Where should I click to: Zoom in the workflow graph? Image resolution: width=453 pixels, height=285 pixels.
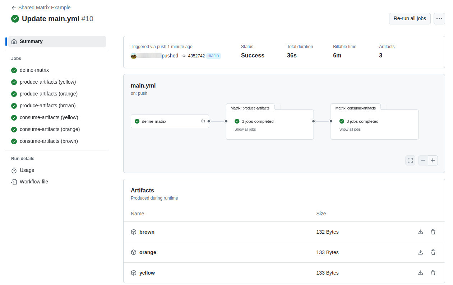coord(433,160)
